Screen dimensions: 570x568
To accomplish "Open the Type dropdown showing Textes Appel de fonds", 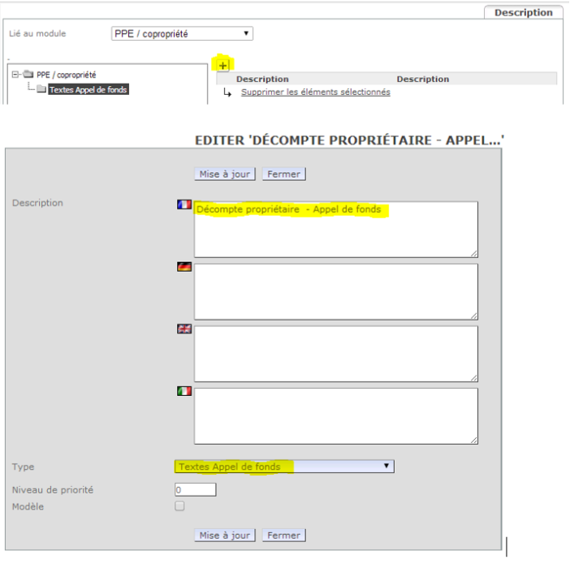I will (284, 467).
